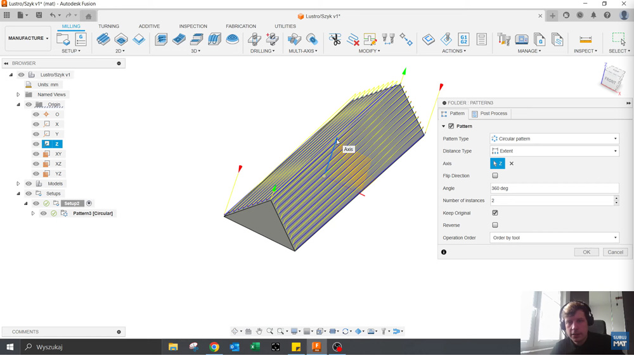Click the Save icon
Image resolution: width=634 pixels, height=355 pixels.
tap(39, 16)
